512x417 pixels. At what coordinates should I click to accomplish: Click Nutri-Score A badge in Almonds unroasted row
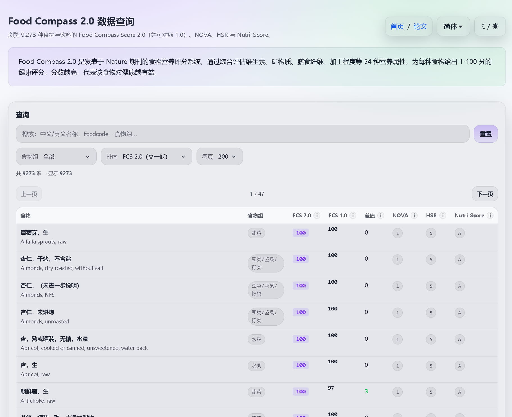(460, 313)
